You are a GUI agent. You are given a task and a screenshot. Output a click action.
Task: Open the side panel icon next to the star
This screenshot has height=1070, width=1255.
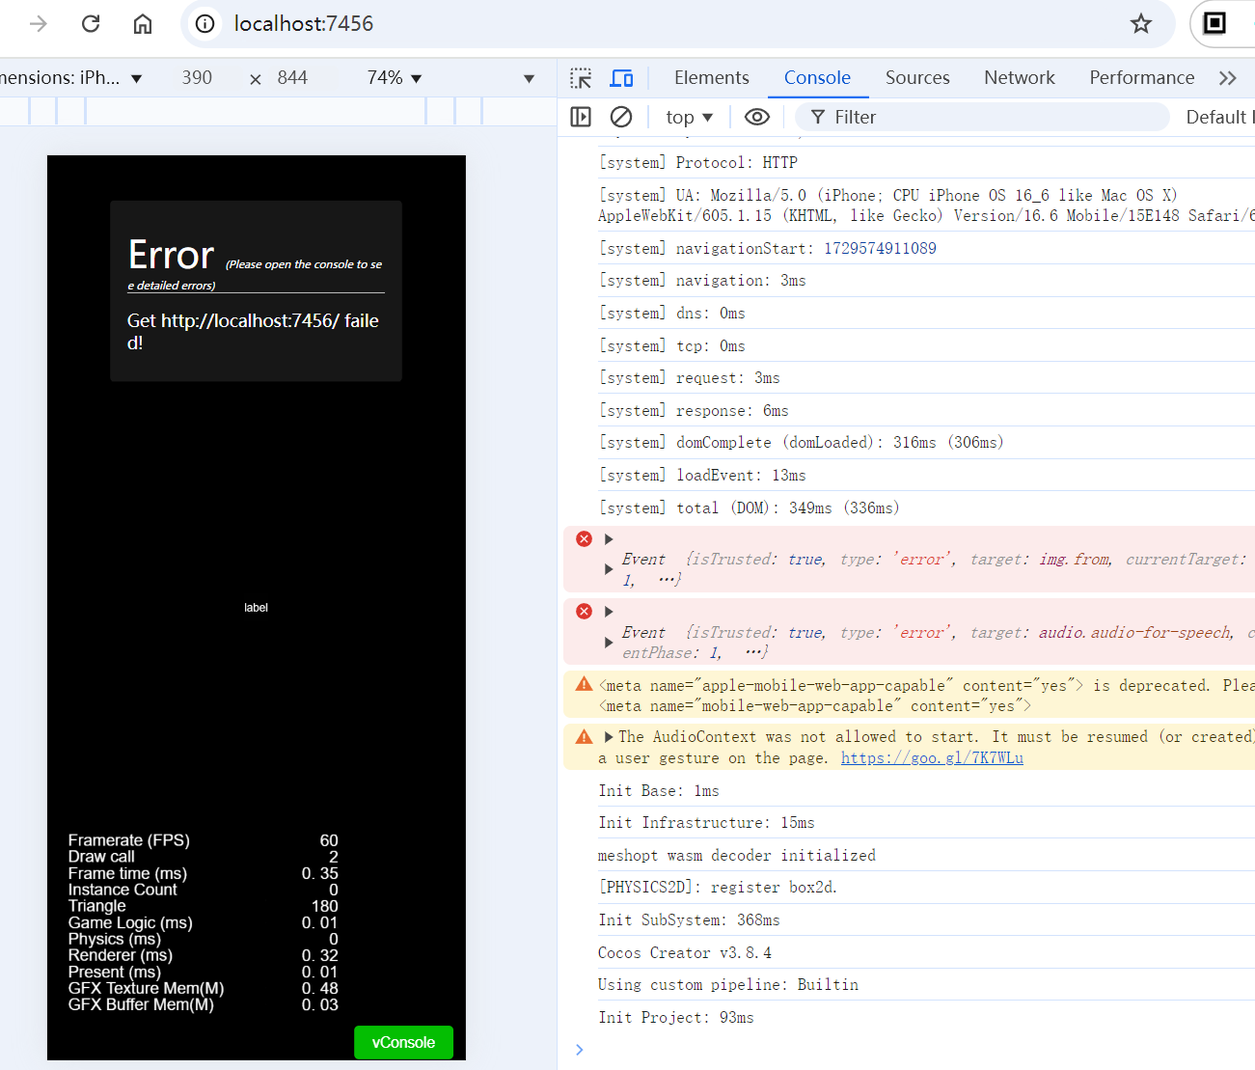click(1215, 23)
